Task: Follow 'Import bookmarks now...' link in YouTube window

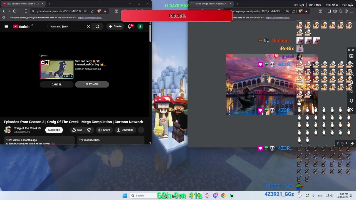Action: click(x=90, y=17)
